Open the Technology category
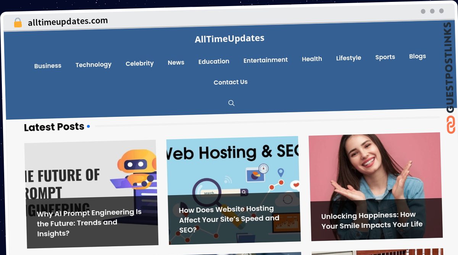The height and width of the screenshot is (255, 458). point(94,65)
